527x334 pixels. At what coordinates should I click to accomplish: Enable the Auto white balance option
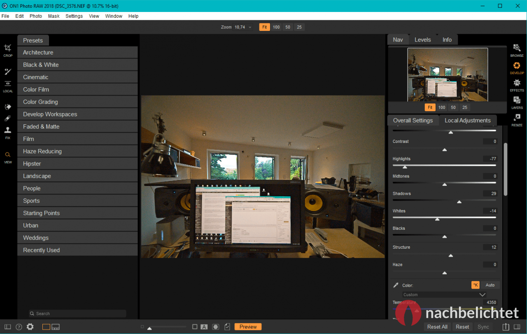click(x=490, y=285)
